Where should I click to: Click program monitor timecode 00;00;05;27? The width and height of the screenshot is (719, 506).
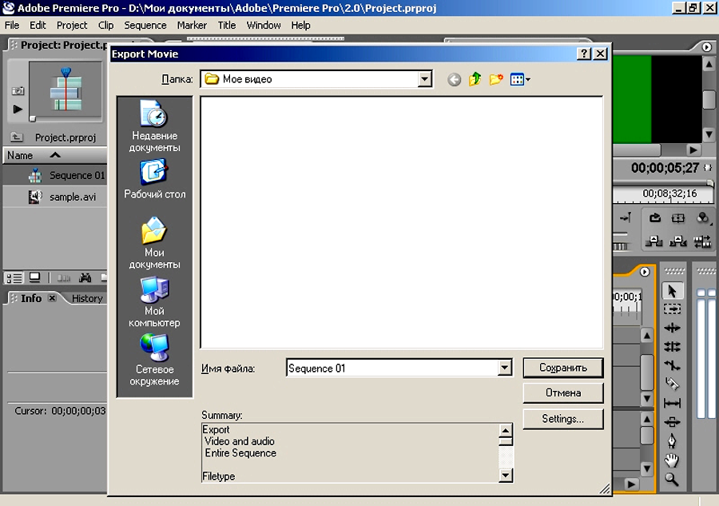(x=665, y=168)
